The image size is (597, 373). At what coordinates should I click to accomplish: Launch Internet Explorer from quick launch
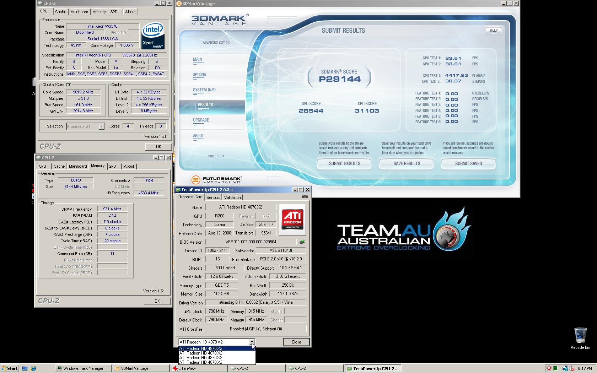point(33,368)
